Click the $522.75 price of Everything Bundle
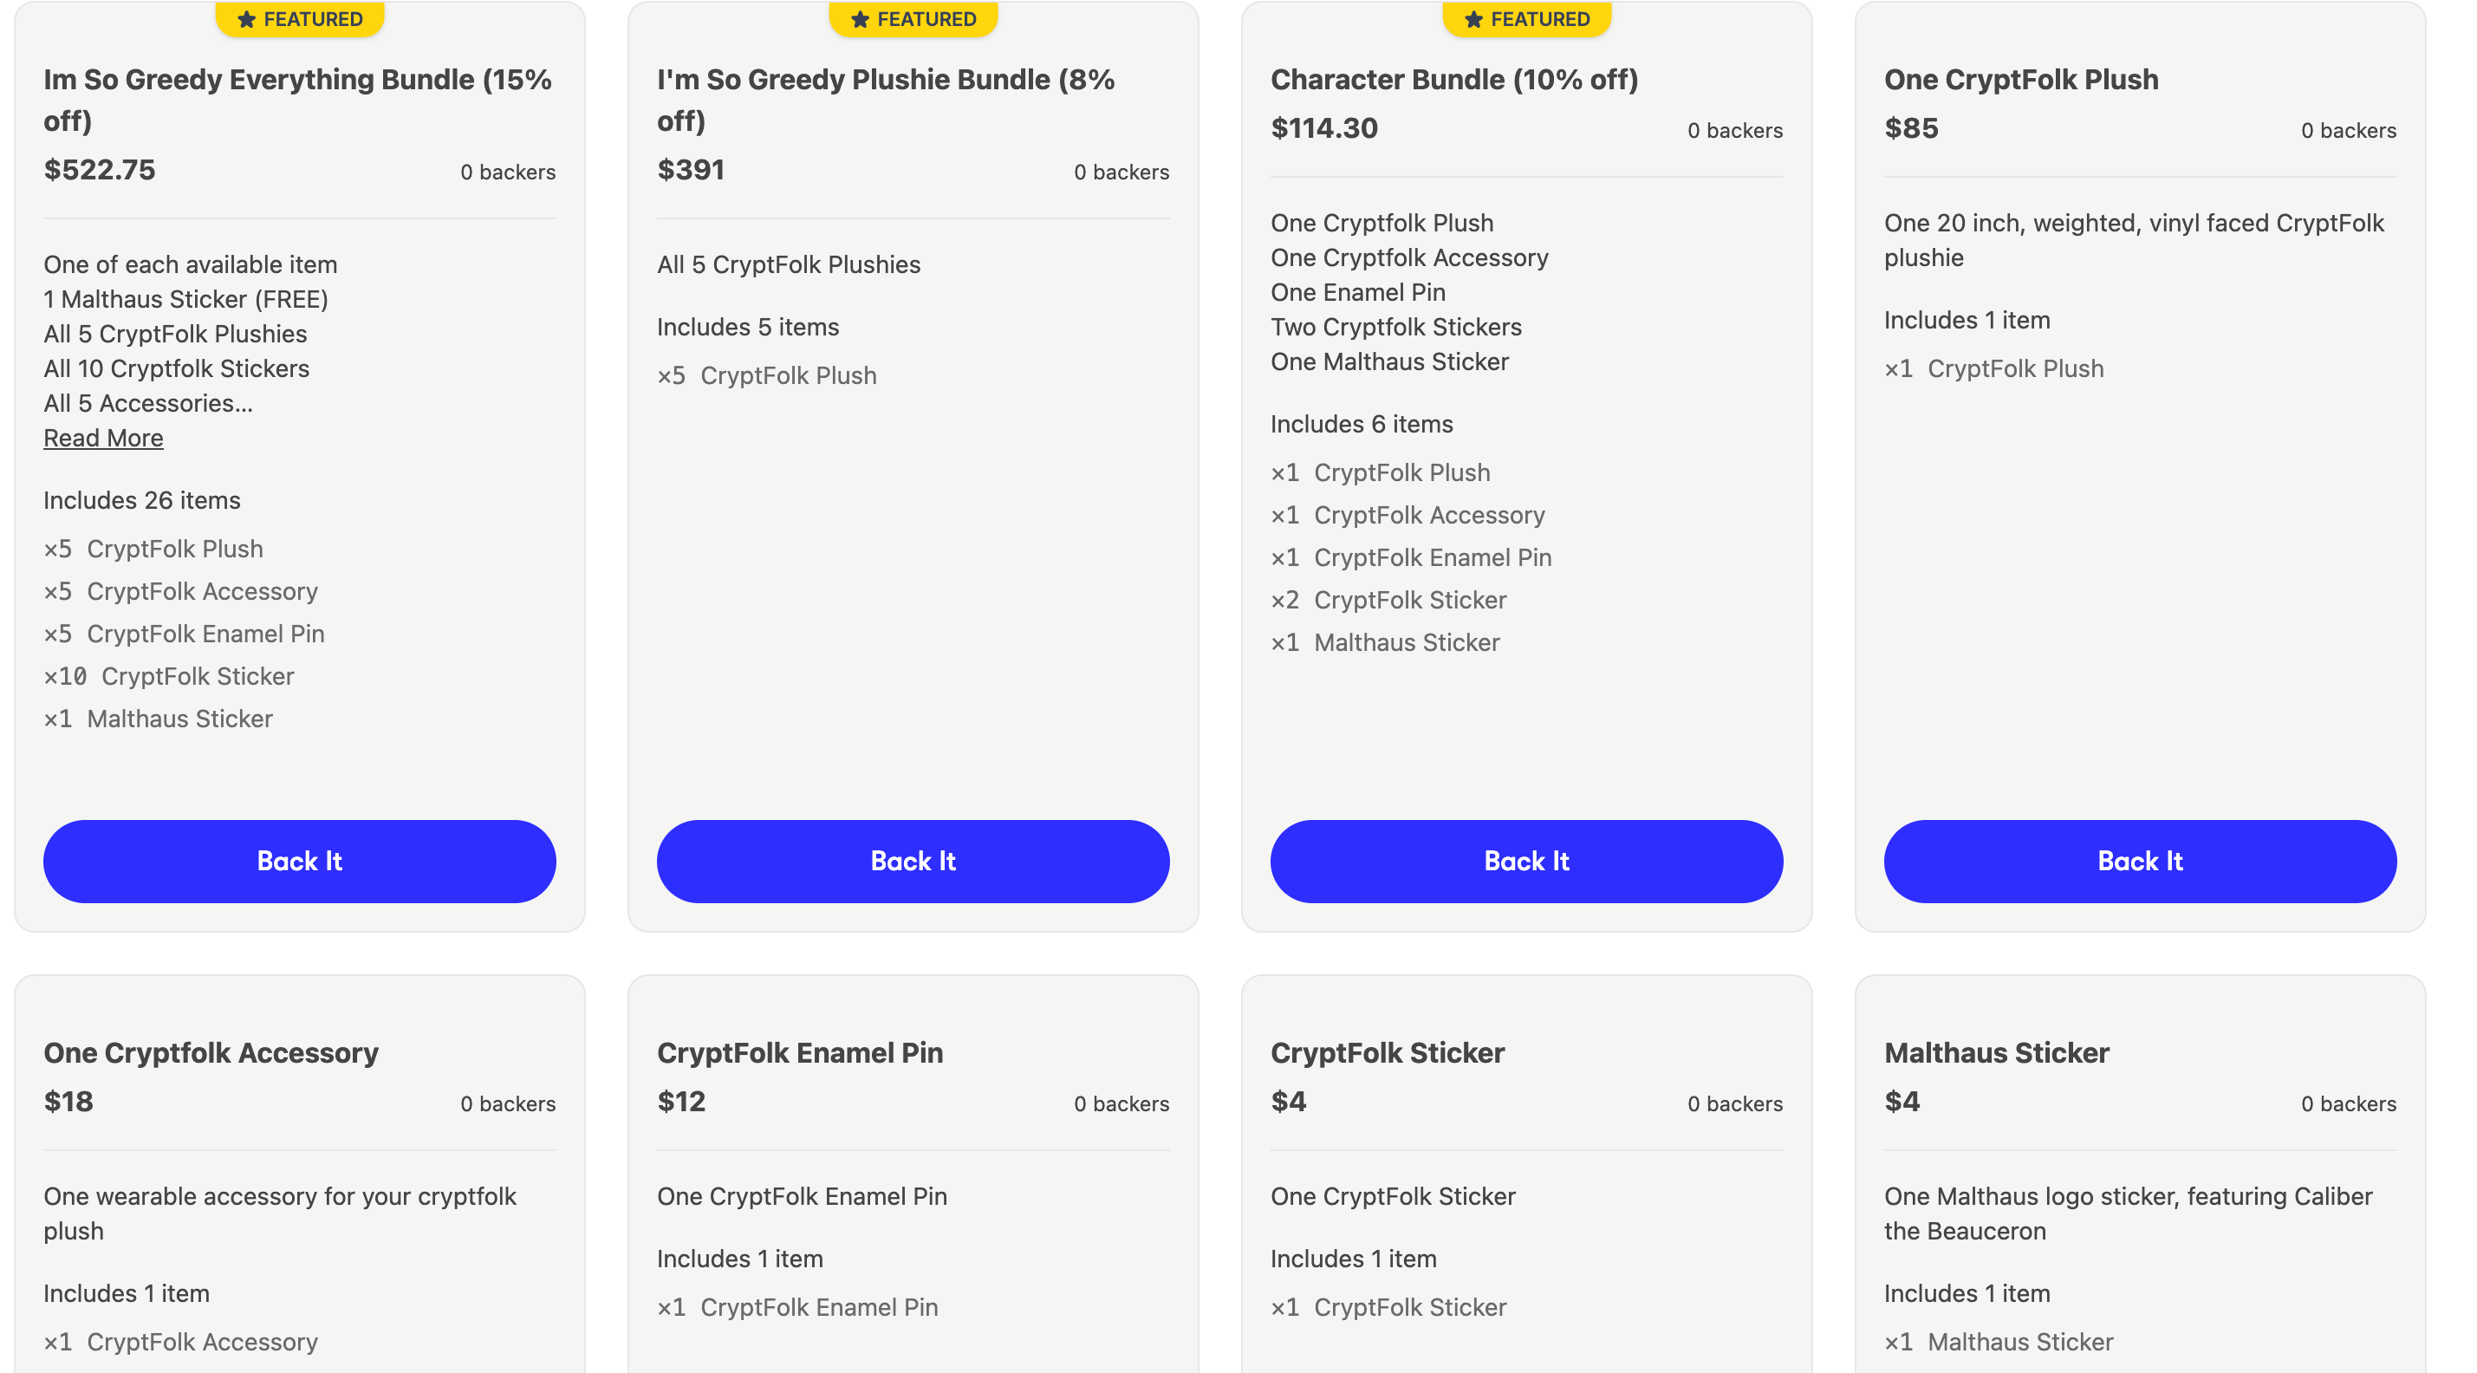The image size is (2477, 1373). coord(99,170)
